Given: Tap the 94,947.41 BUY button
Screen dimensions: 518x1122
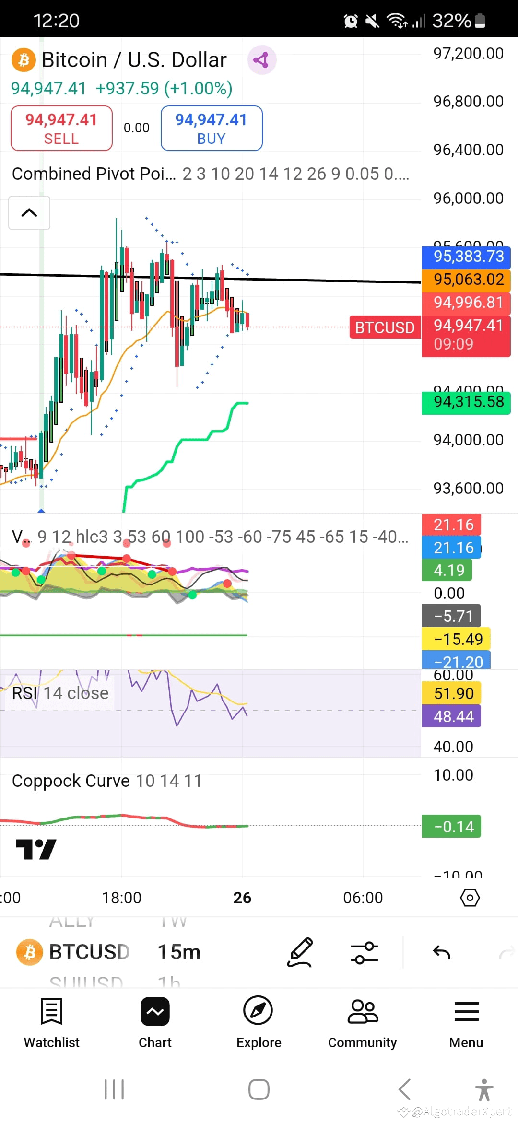Looking at the screenshot, I should (x=212, y=129).
